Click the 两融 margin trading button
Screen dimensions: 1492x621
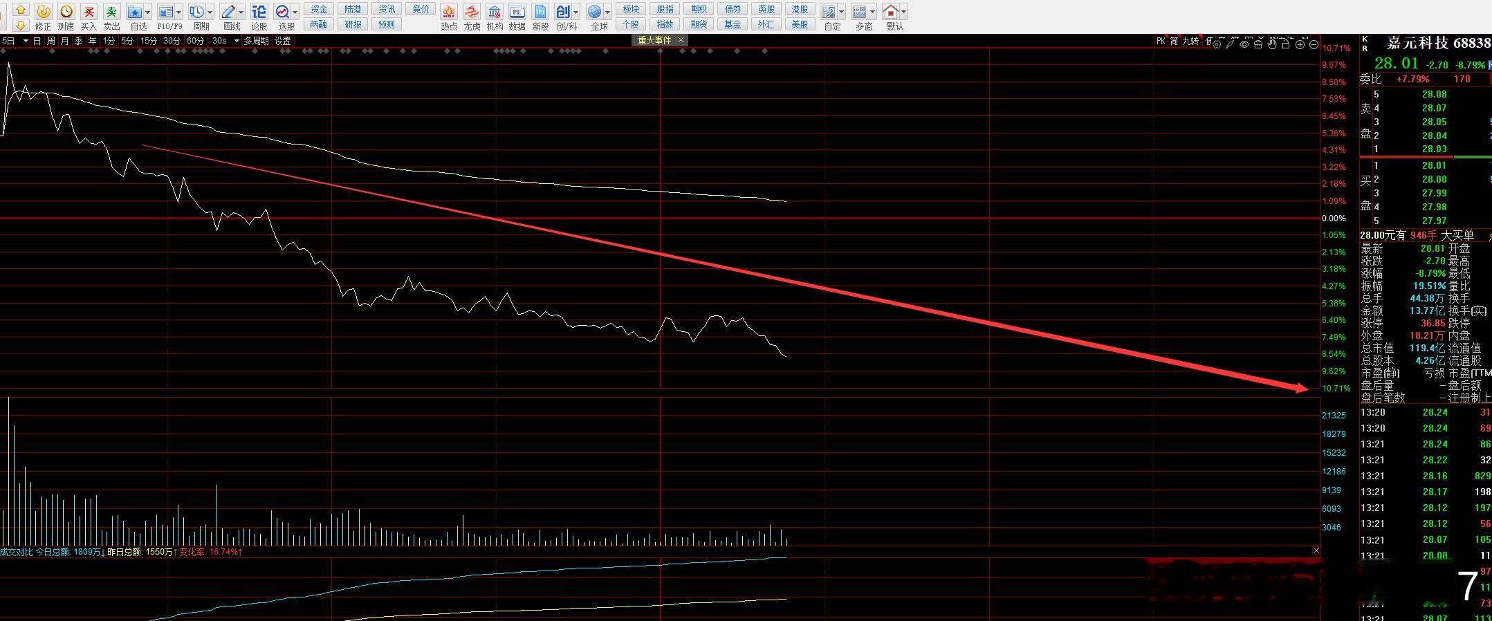[x=319, y=24]
